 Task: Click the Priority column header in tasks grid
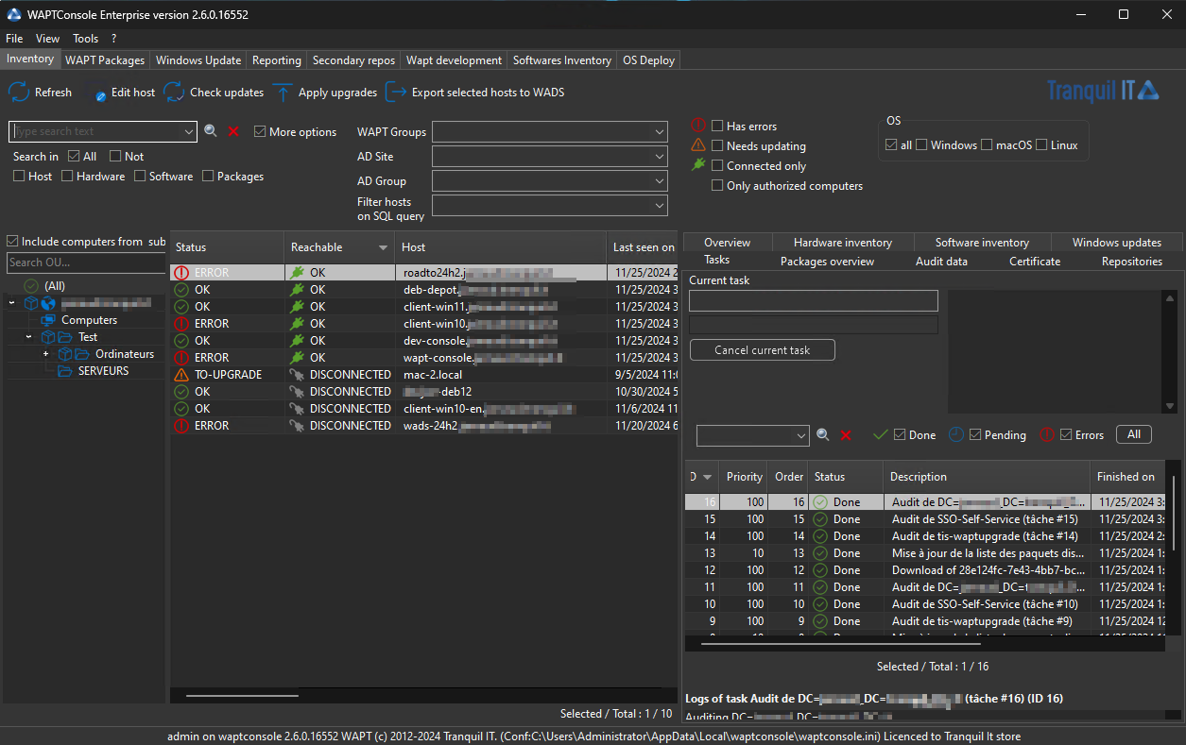743,477
